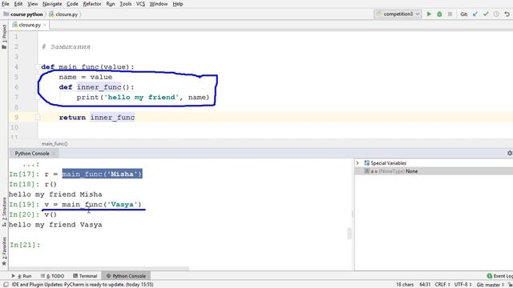Image resolution: width=513 pixels, height=288 pixels.
Task: Click the output 'hello my friend Vasya'
Action: point(55,225)
